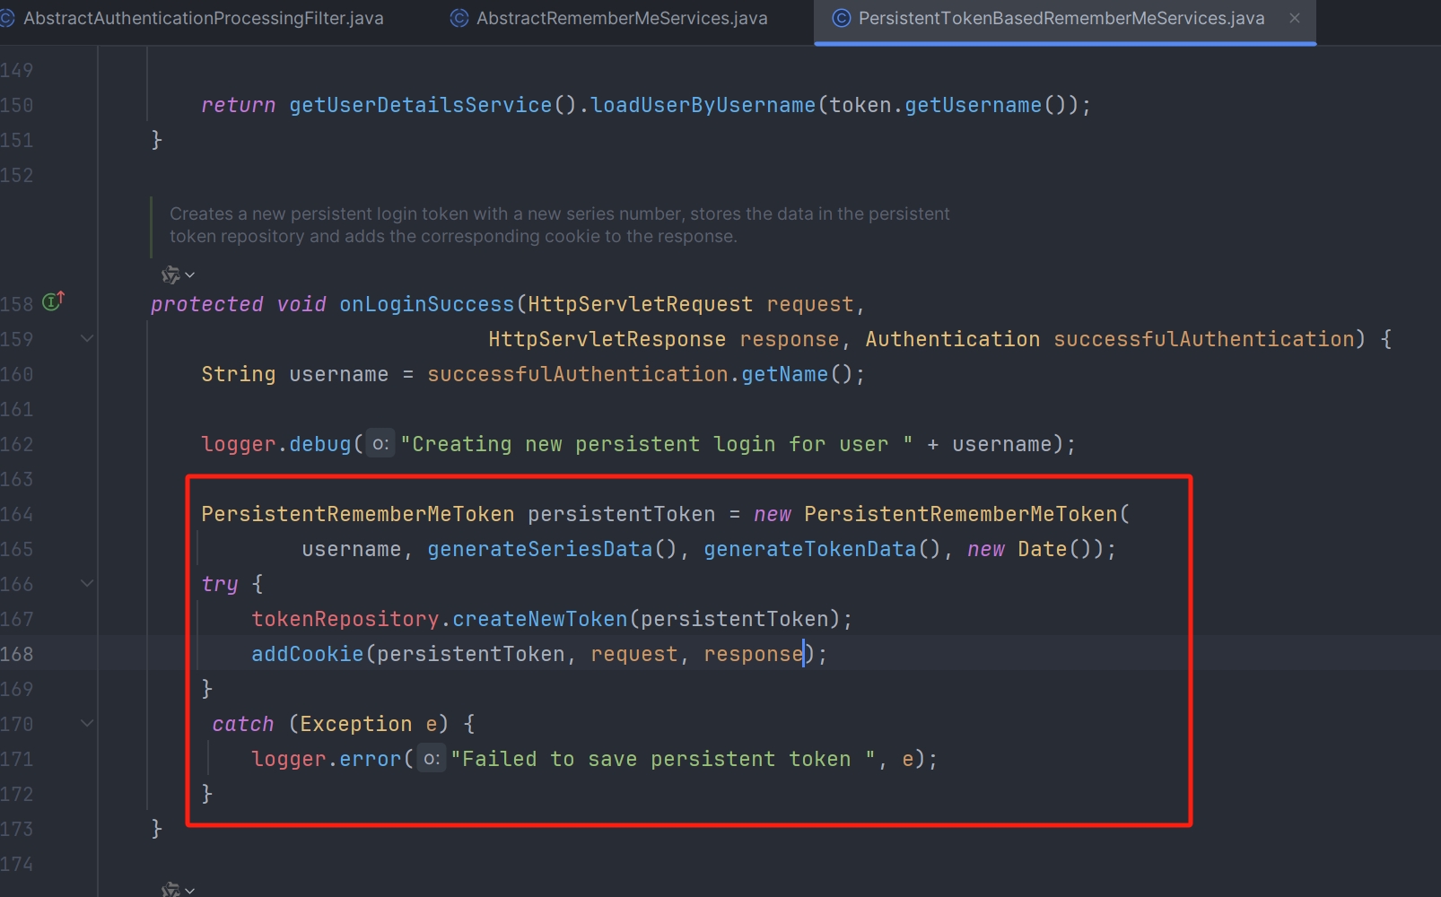Click line number 173 in the gutter

tap(16, 829)
